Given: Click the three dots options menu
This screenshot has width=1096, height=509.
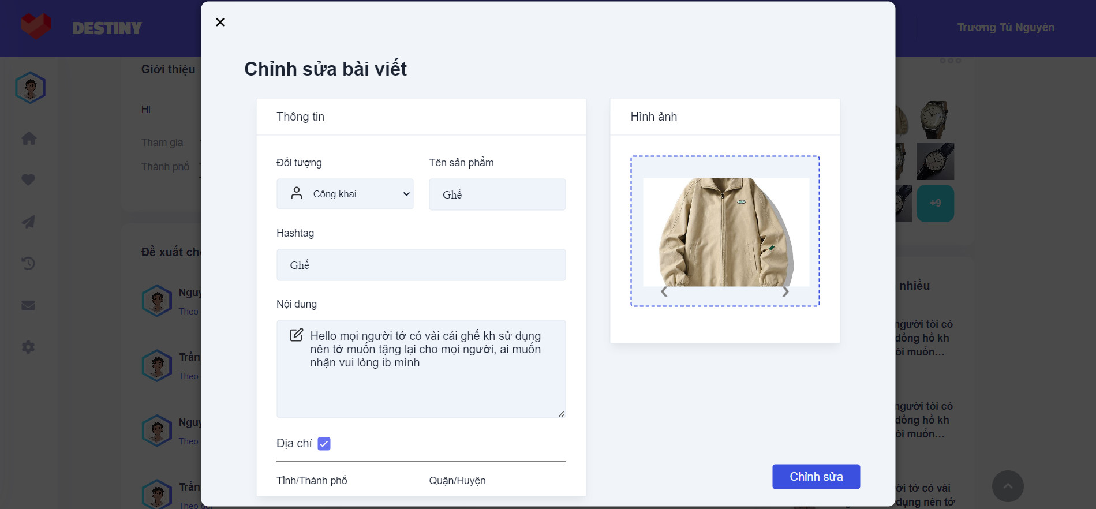Looking at the screenshot, I should [950, 61].
